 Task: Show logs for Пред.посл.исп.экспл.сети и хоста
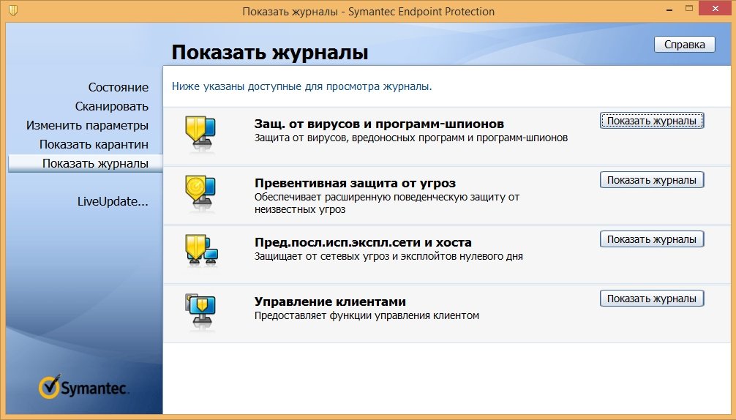point(652,239)
